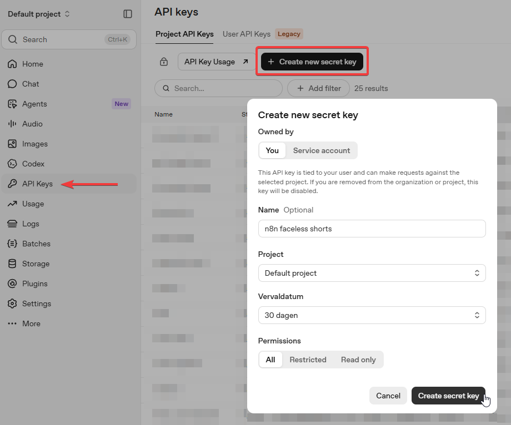Viewport: 511px width, 425px height.
Task: Open Chat in the sidebar
Action: coord(69,84)
